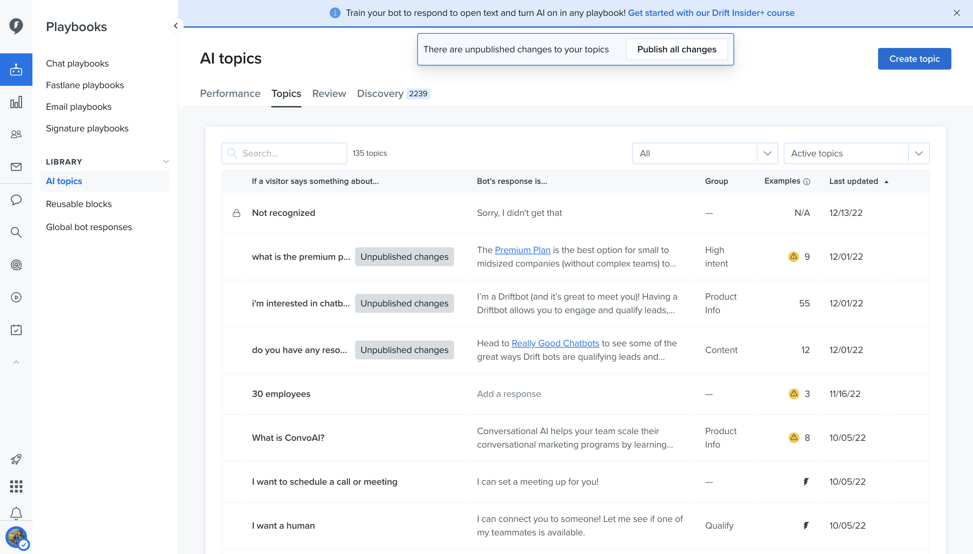Switch to the Discovery tab
Image resolution: width=973 pixels, height=554 pixels.
point(393,94)
